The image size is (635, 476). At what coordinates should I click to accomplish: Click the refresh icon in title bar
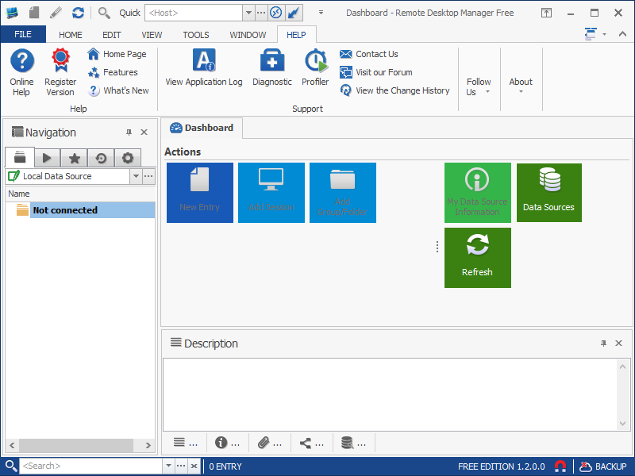pyautogui.click(x=78, y=13)
